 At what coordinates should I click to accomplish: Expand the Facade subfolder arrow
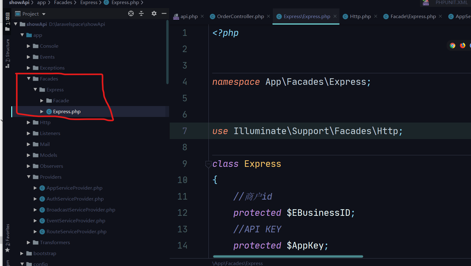42,100
